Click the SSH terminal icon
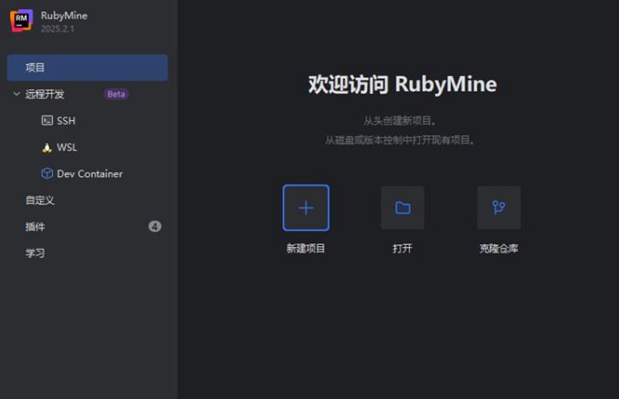This screenshot has height=399, width=619. pyautogui.click(x=47, y=120)
